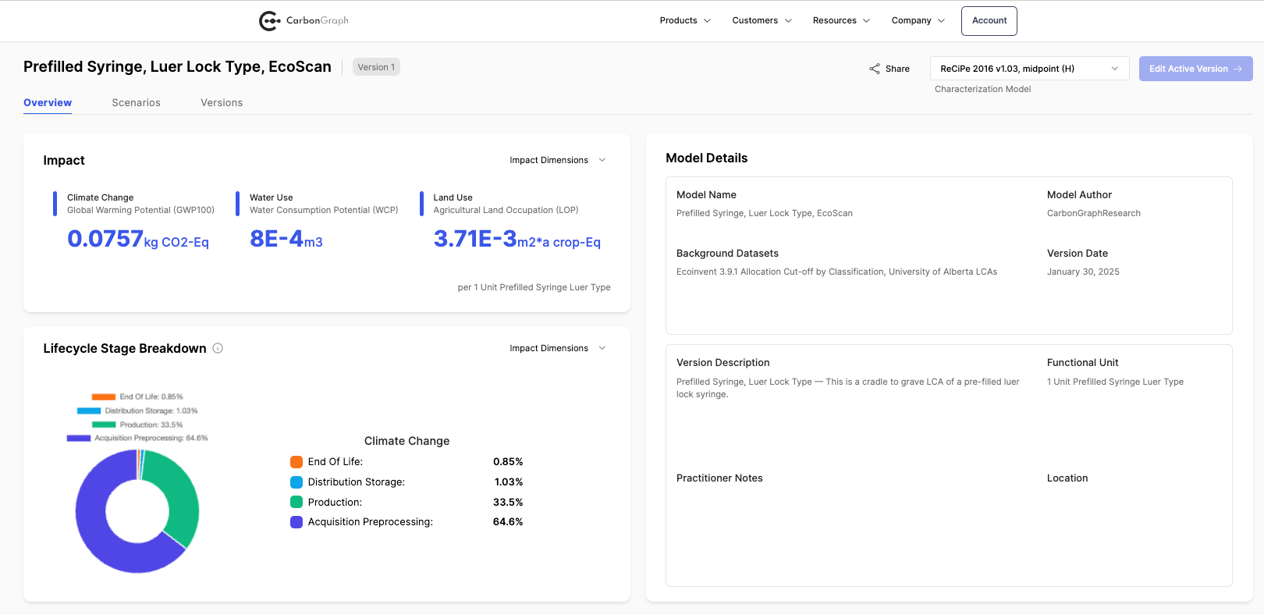Click Version Date 'January 30, 2025'
Image resolution: width=1264 pixels, height=615 pixels.
coord(1083,272)
